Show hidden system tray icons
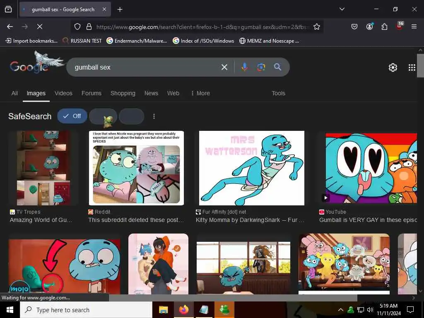 [x=341, y=310]
